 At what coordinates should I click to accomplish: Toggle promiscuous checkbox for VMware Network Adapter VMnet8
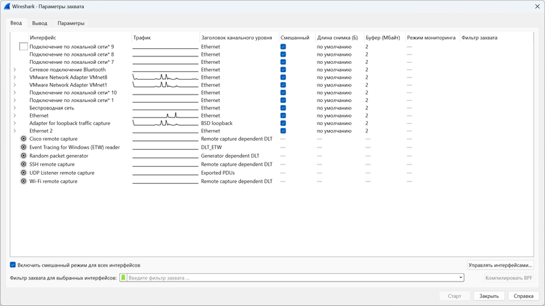(283, 78)
